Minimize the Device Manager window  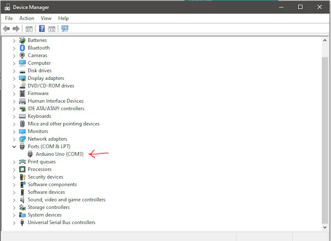point(281,7)
